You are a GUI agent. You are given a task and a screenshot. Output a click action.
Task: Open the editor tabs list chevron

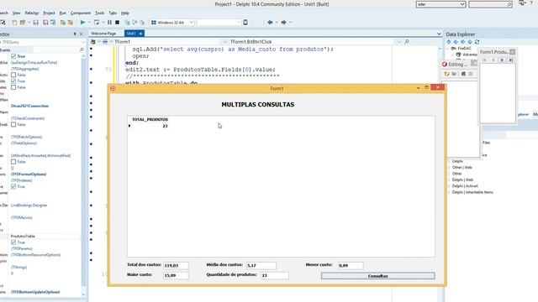439,34
